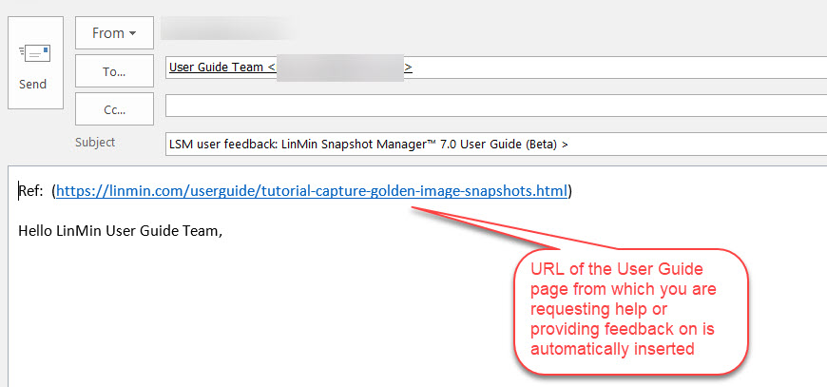Open the linmin.com userguide tutorial link
Viewport: 827px width, 387px height.
coord(312,191)
